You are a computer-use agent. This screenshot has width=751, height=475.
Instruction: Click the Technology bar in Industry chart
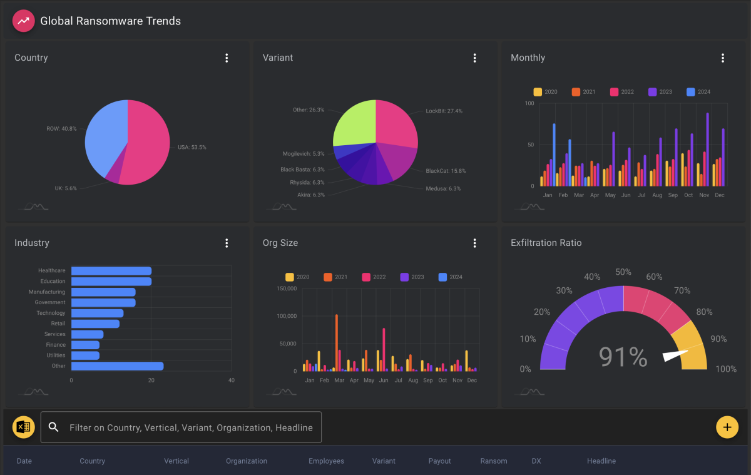click(x=97, y=313)
